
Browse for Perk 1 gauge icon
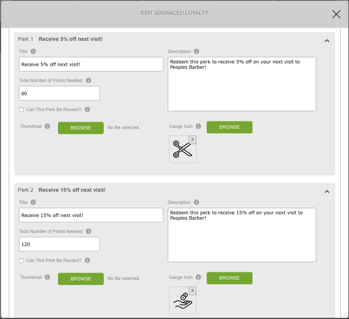230,127
